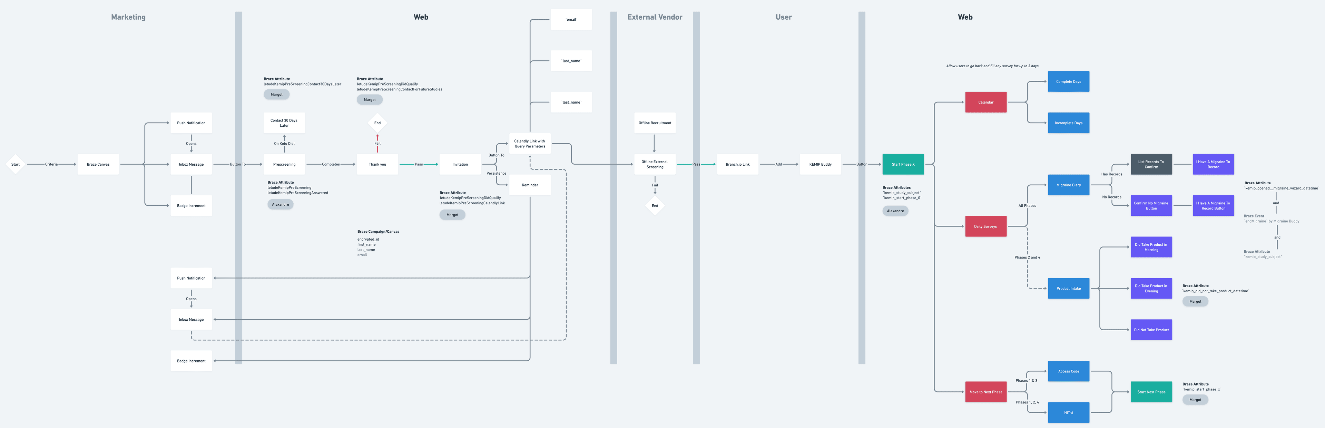Click the red Calendar node
The width and height of the screenshot is (1325, 428).
pyautogui.click(x=985, y=102)
